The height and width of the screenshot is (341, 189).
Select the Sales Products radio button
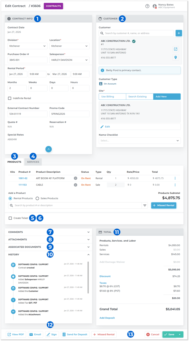coord(37,199)
